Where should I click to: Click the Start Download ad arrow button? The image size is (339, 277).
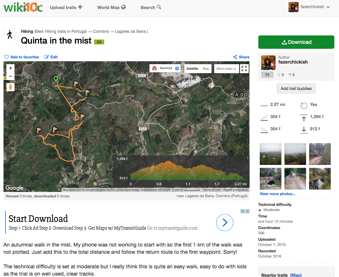tap(225, 222)
